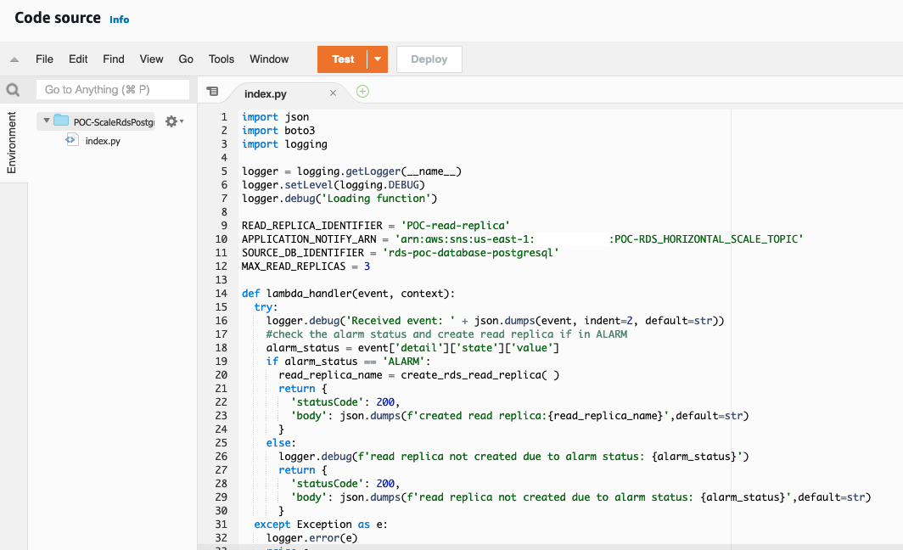Open the Go menu
This screenshot has height=550, width=903.
point(185,59)
